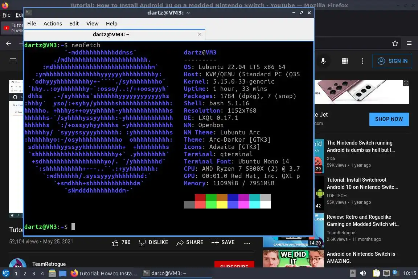Click the 'Kernel: 5.15.0-33-generic' line
The width and height of the screenshot is (418, 279).
[229, 81]
